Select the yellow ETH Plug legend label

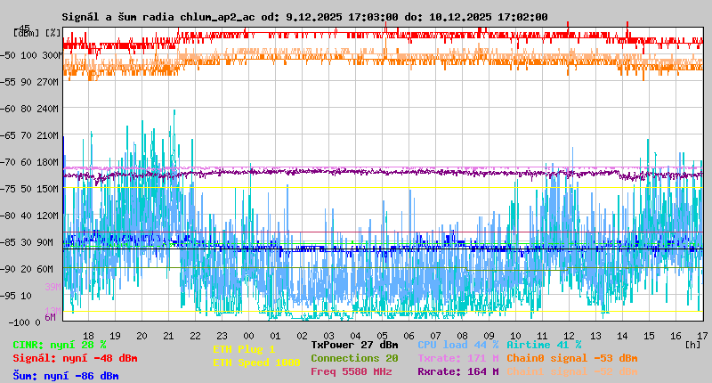244,349
